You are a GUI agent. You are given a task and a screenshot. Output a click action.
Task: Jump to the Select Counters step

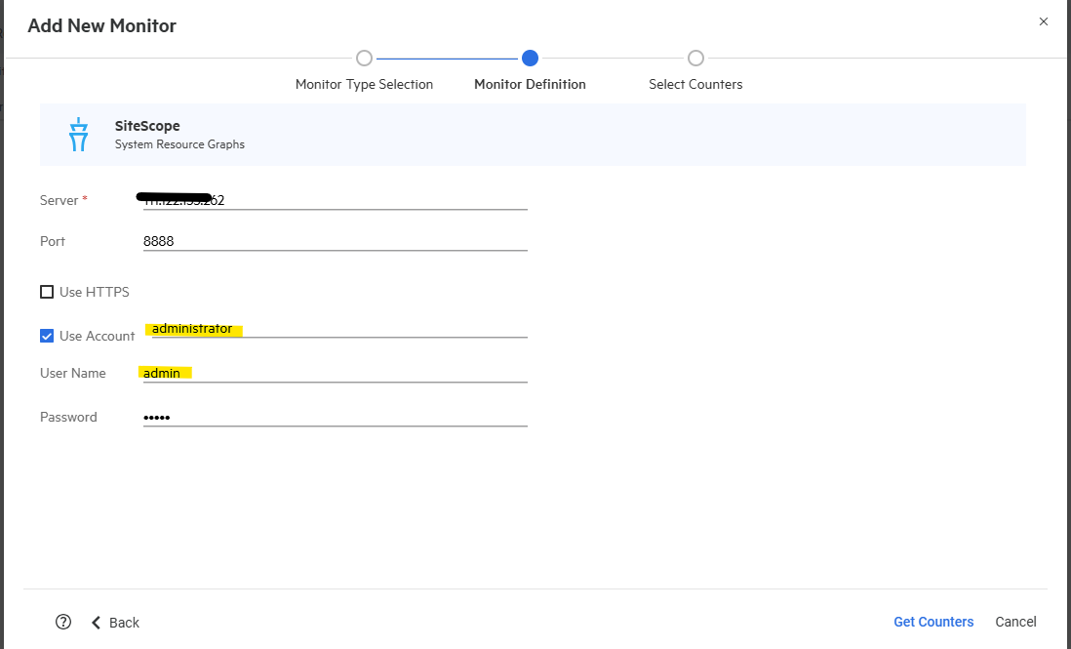coord(695,59)
